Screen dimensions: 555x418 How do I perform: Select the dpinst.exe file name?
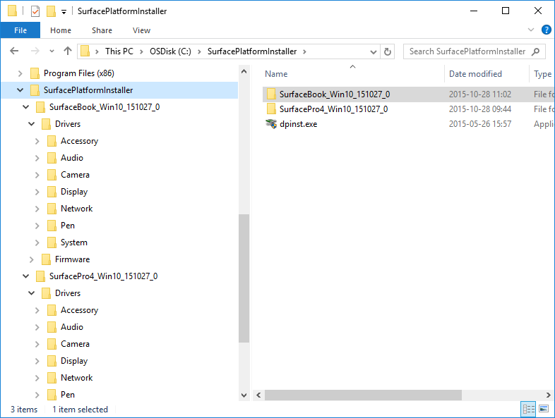point(298,124)
